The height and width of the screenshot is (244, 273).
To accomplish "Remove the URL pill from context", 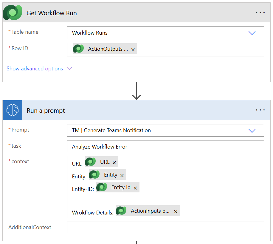I will point(114,162).
